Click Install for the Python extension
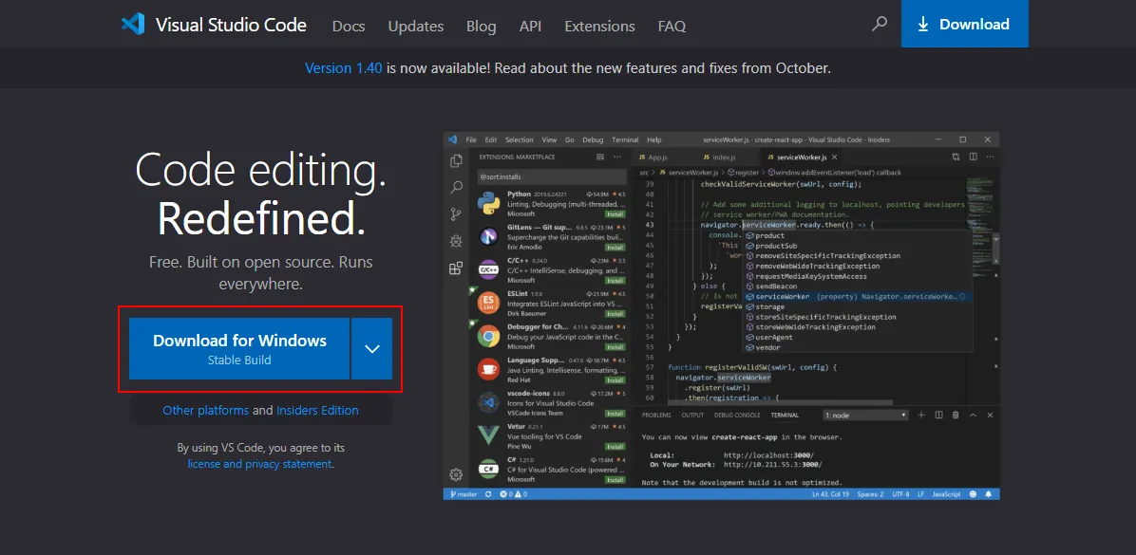 (615, 214)
